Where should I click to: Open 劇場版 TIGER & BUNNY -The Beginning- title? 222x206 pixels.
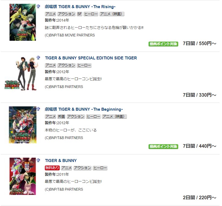pos(84,109)
